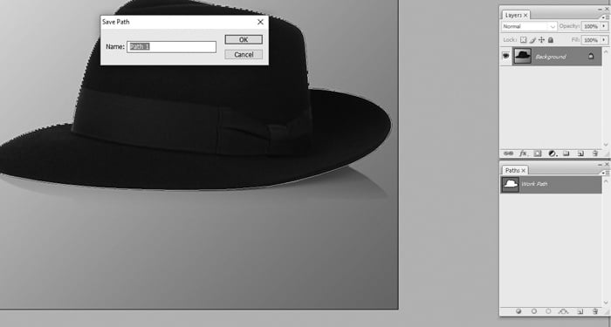
Task: Close the Save Path dialog with X
Action: tap(260, 22)
